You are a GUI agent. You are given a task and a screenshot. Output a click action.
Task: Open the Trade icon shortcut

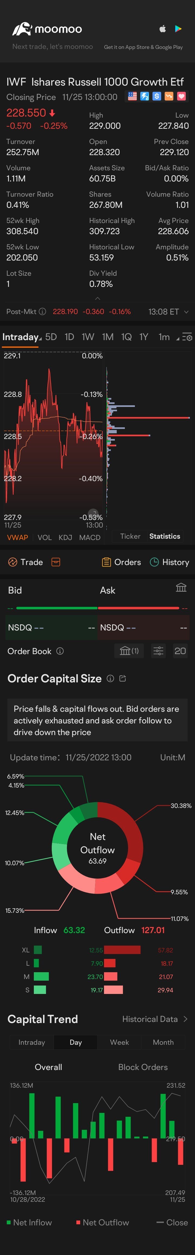click(13, 562)
